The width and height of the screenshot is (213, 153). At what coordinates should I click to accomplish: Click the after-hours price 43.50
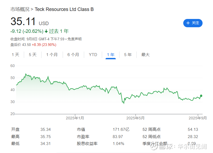tap(27, 45)
